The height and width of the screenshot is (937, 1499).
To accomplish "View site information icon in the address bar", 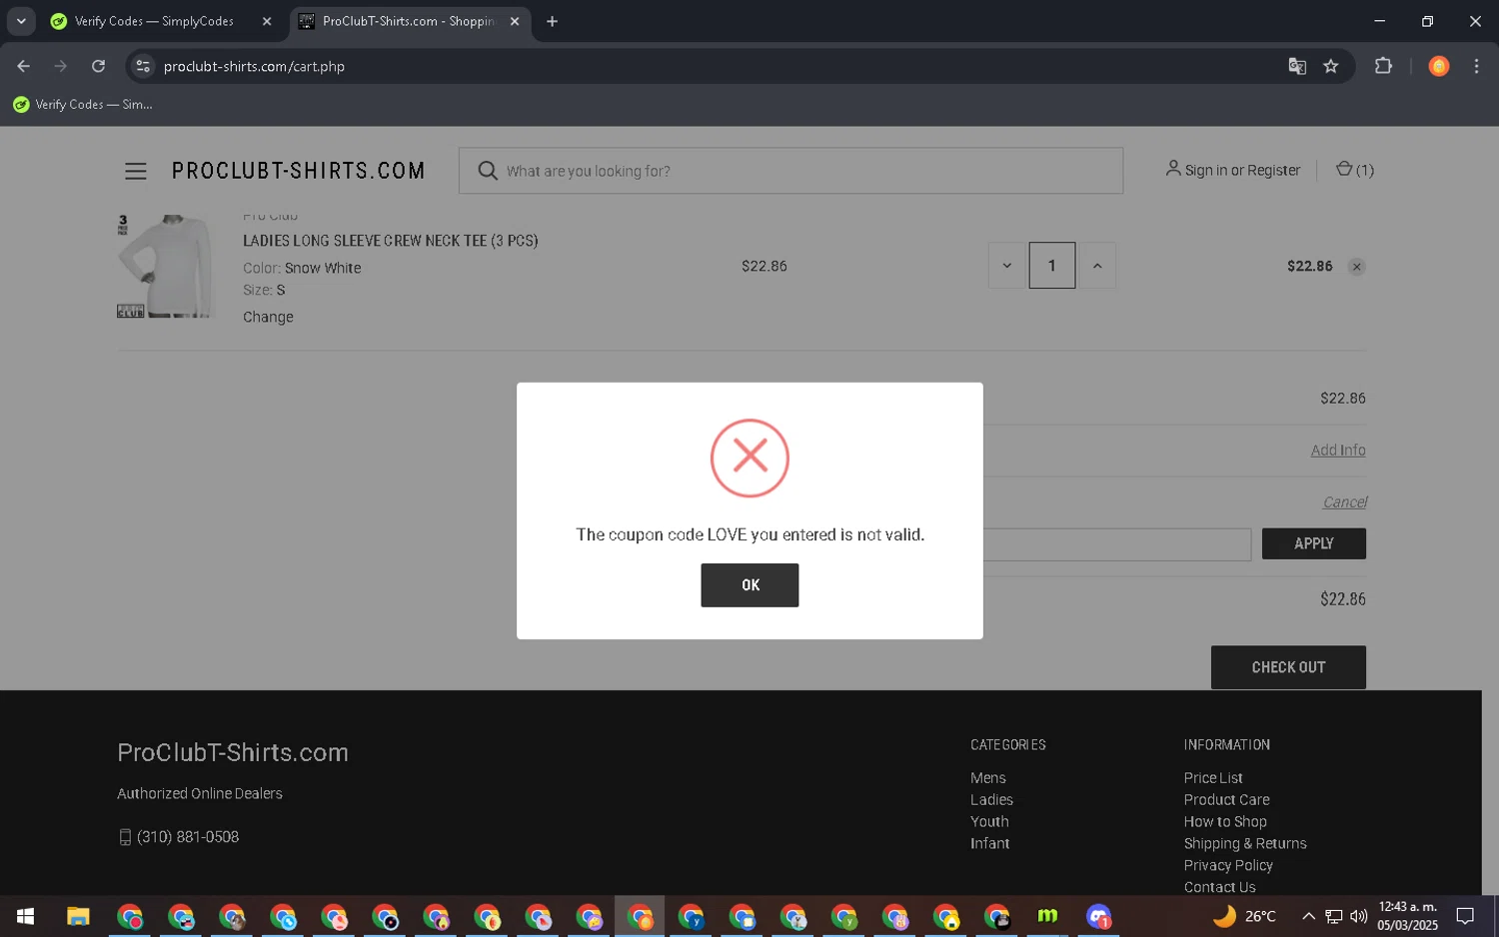I will click(x=143, y=66).
